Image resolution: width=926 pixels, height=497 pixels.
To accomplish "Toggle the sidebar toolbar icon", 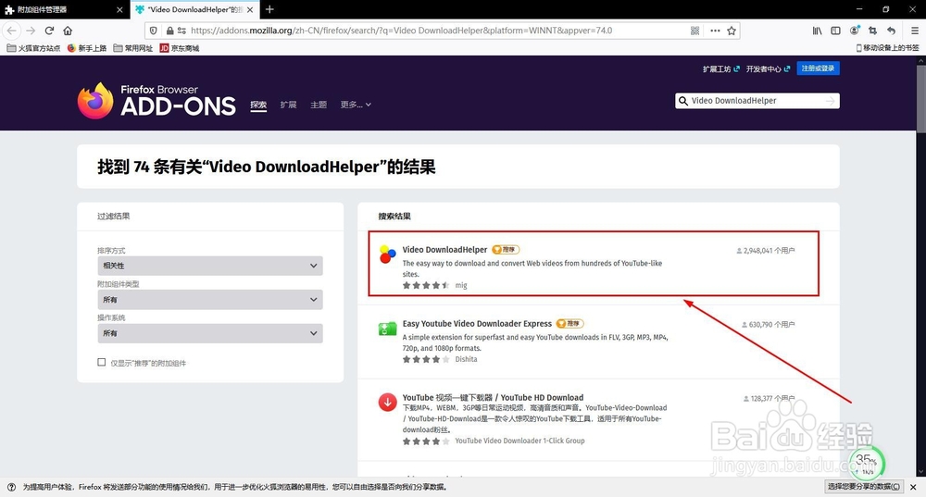I will [x=835, y=31].
